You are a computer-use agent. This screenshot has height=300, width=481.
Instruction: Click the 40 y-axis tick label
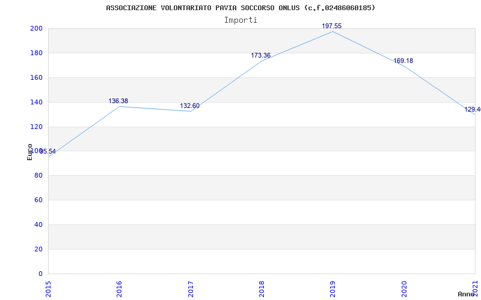point(38,224)
